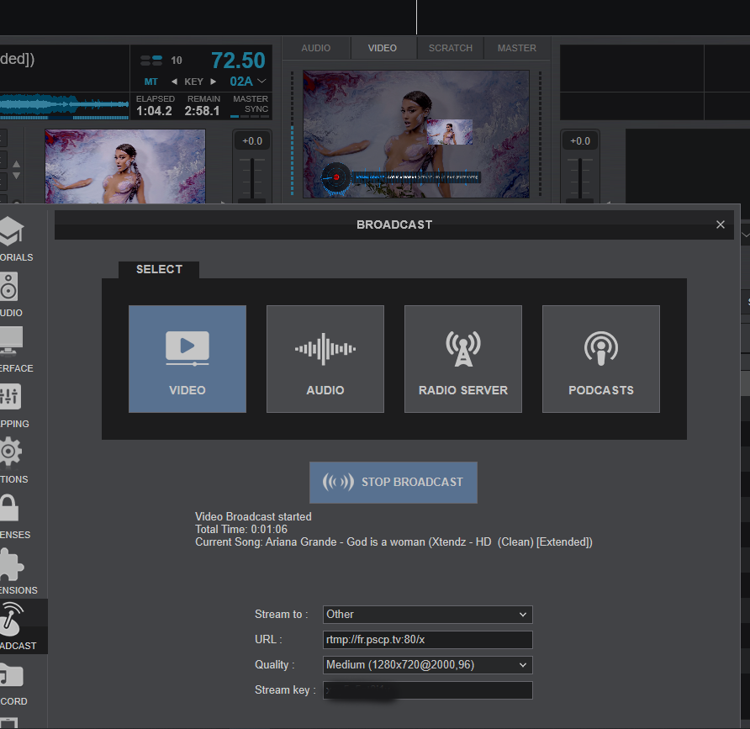Viewport: 750px width, 729px height.
Task: Click the left deck video thumbnail
Action: 125,166
